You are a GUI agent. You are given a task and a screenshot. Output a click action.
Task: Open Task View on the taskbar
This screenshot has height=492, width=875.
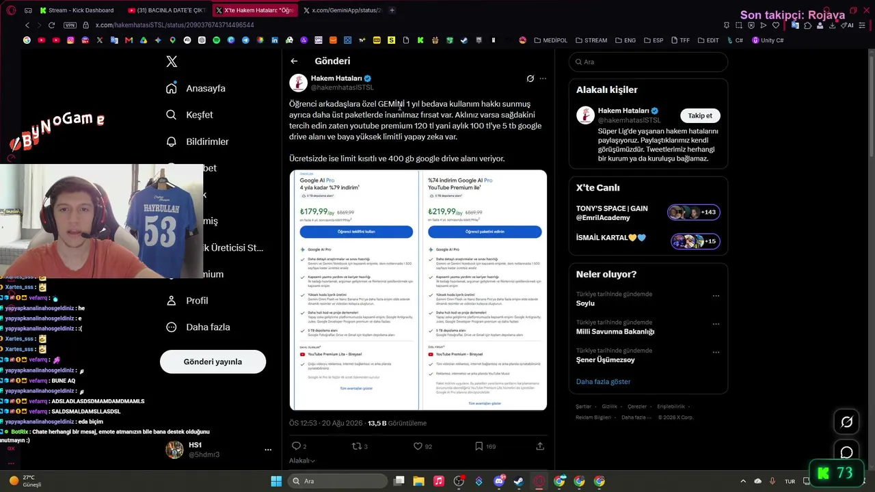(x=399, y=481)
